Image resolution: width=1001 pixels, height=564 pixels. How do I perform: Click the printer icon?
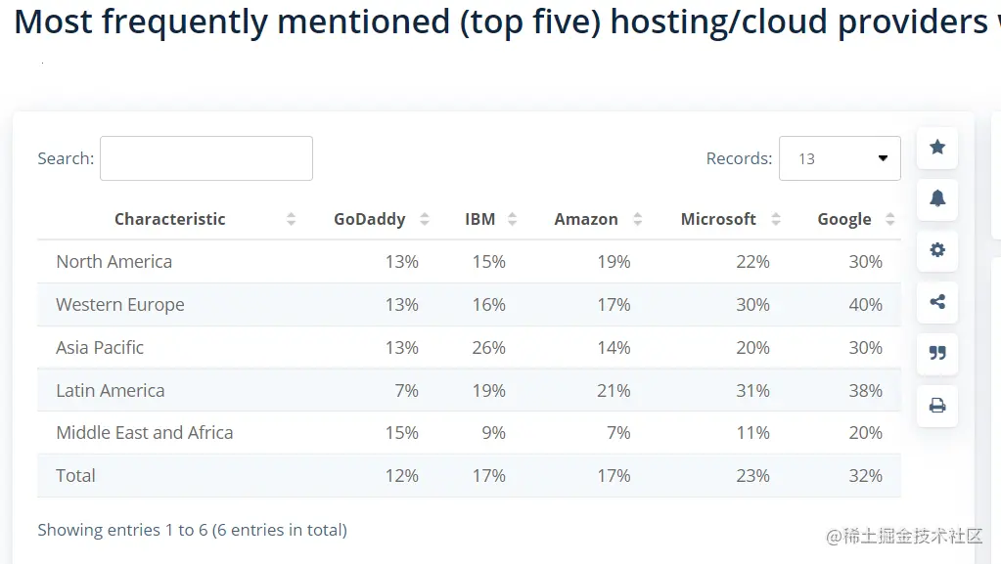tap(937, 405)
